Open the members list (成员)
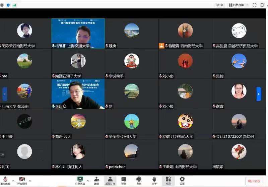 pos(110,180)
